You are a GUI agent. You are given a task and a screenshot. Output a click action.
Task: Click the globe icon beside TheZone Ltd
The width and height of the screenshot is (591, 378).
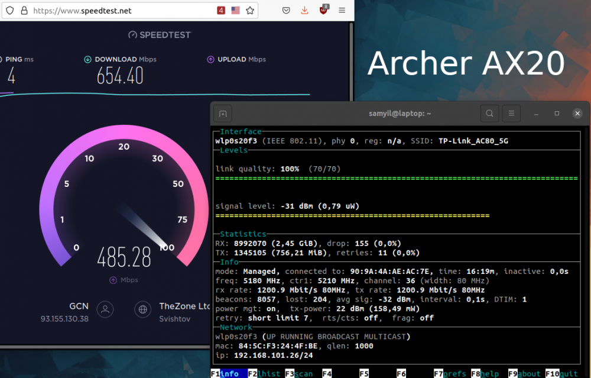[142, 309]
